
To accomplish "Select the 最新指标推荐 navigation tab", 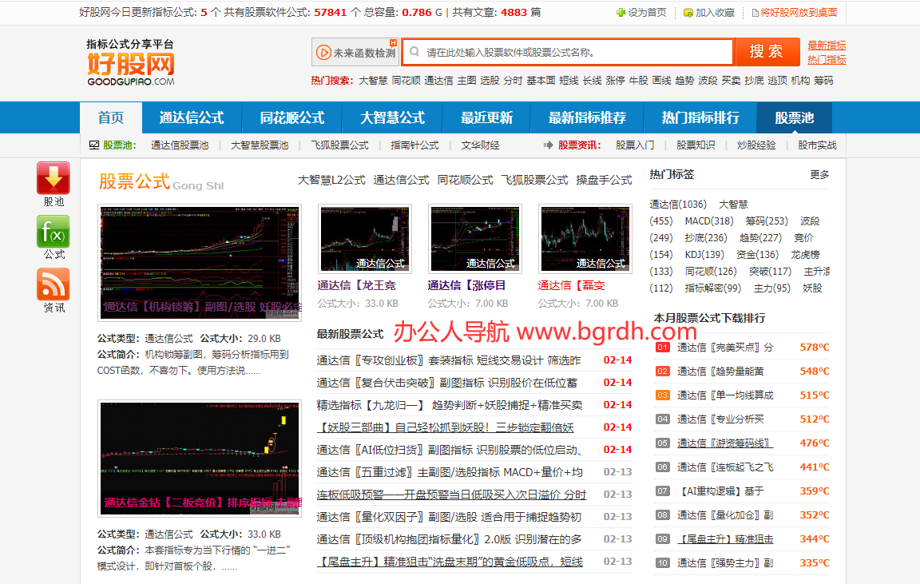I will tap(587, 118).
